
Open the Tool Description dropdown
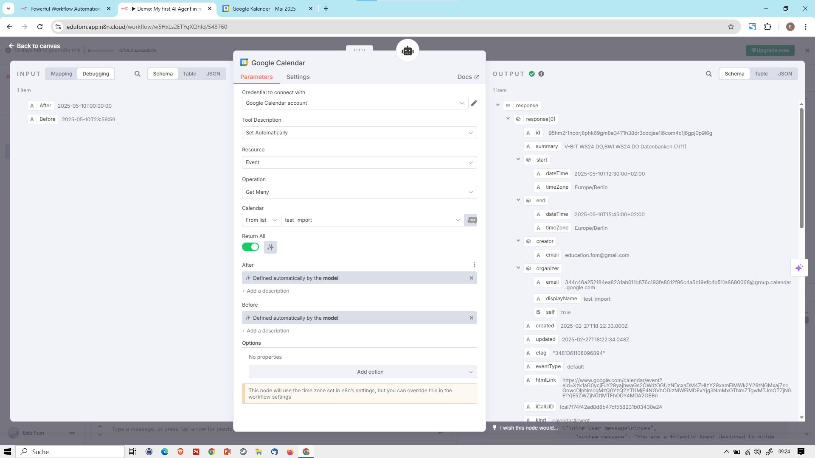click(x=359, y=133)
